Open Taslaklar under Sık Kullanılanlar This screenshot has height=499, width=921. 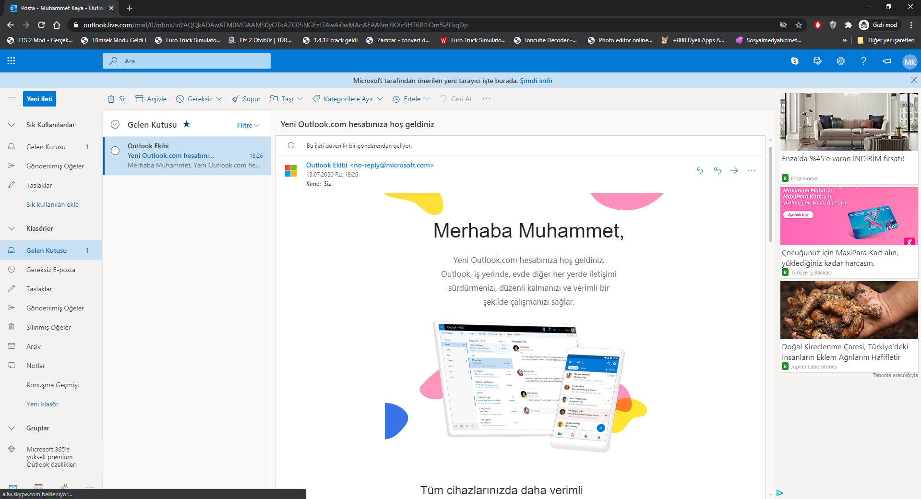51,185
